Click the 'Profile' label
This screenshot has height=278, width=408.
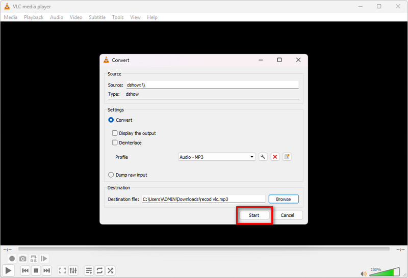[121, 157]
